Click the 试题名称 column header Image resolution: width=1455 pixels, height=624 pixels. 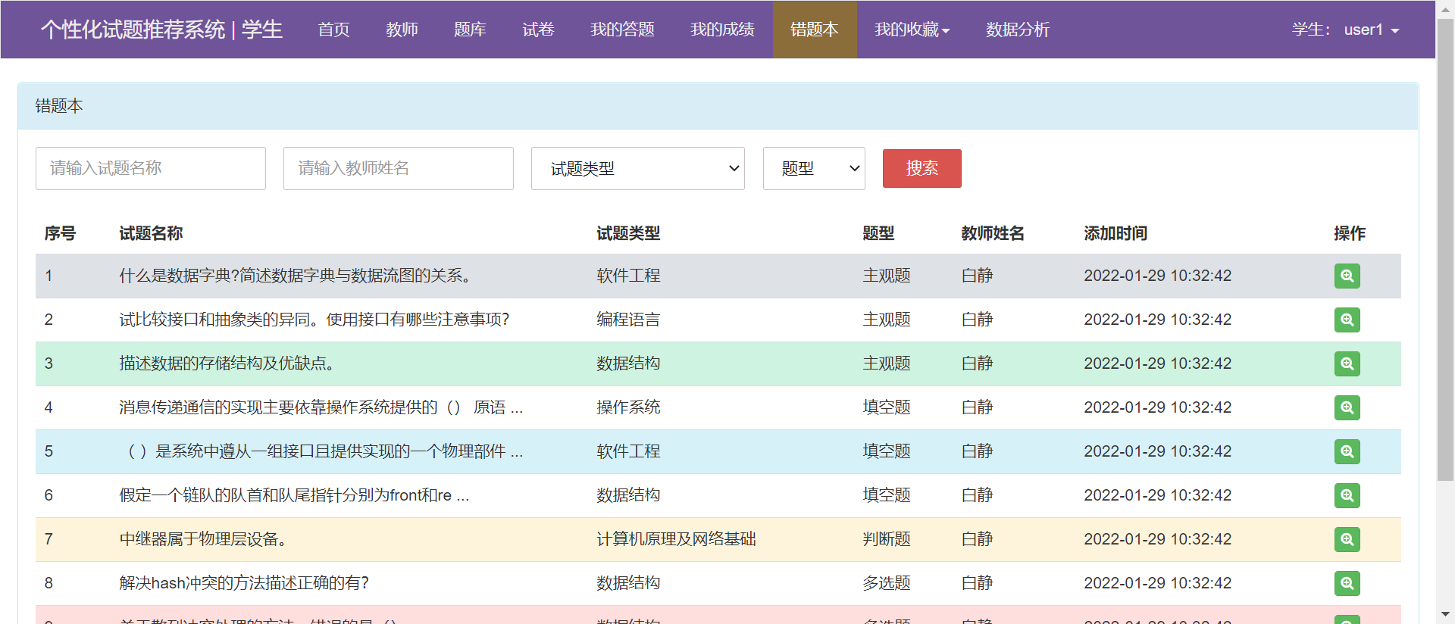click(x=151, y=233)
